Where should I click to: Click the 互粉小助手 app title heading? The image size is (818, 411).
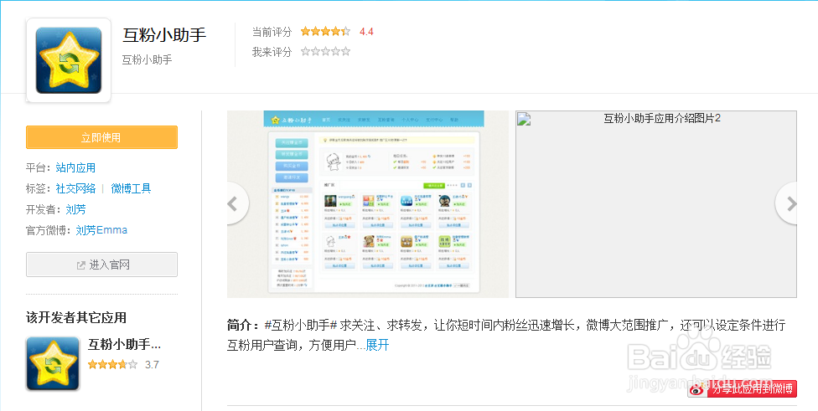164,35
